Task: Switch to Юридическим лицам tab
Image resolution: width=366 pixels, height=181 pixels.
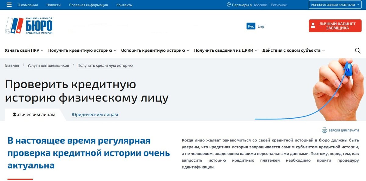Action: pyautogui.click(x=95, y=115)
